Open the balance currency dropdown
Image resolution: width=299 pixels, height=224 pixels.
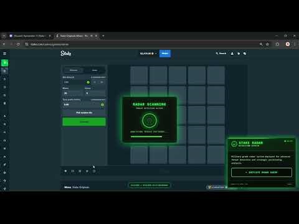148,54
